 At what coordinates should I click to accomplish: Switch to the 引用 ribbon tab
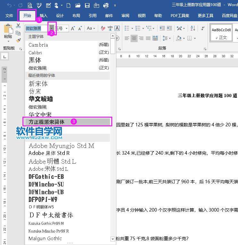pyautogui.click(x=93, y=16)
